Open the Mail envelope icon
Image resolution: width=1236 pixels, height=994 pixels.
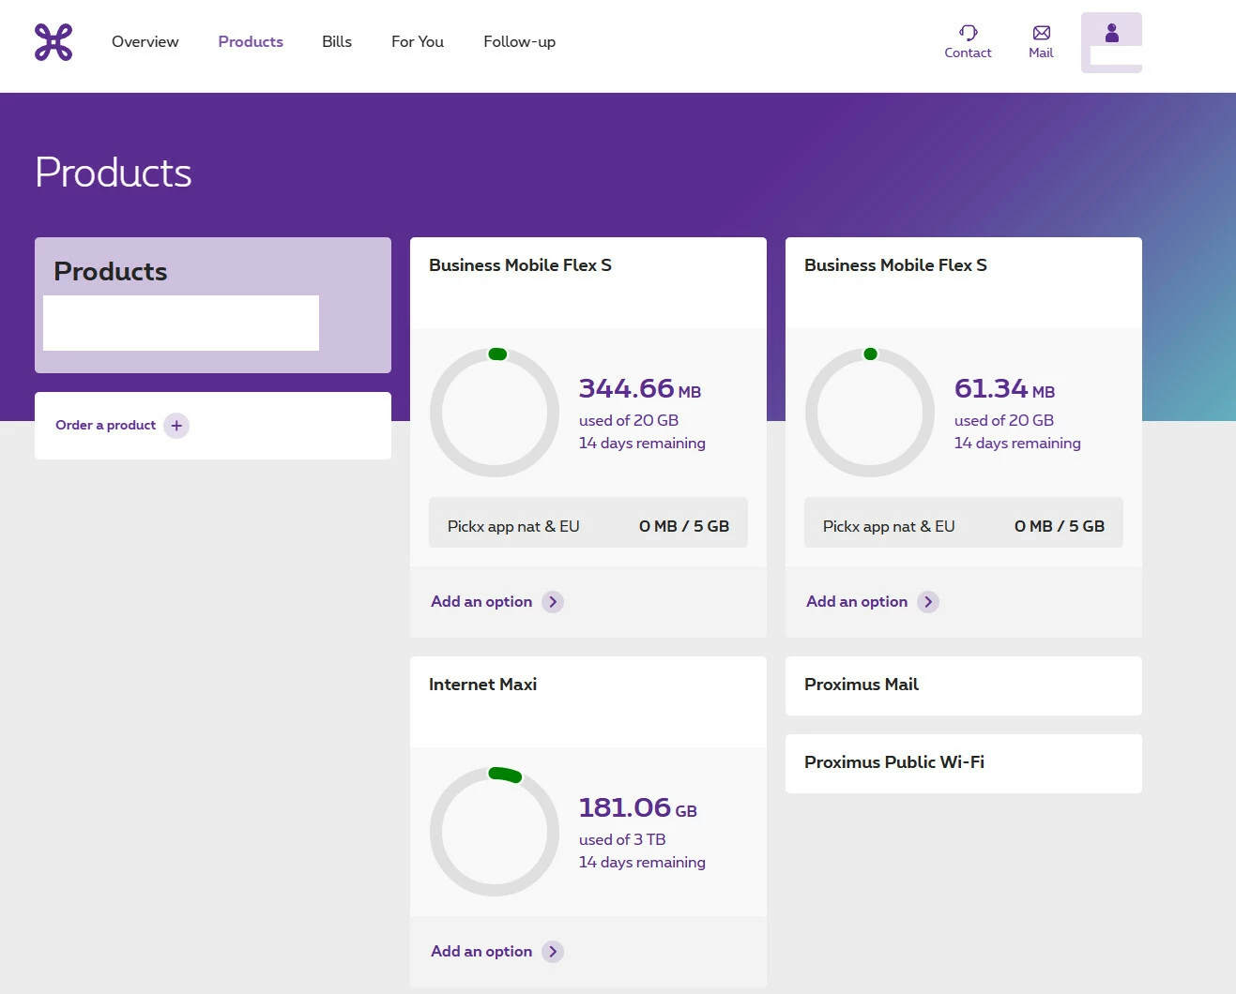click(x=1041, y=33)
